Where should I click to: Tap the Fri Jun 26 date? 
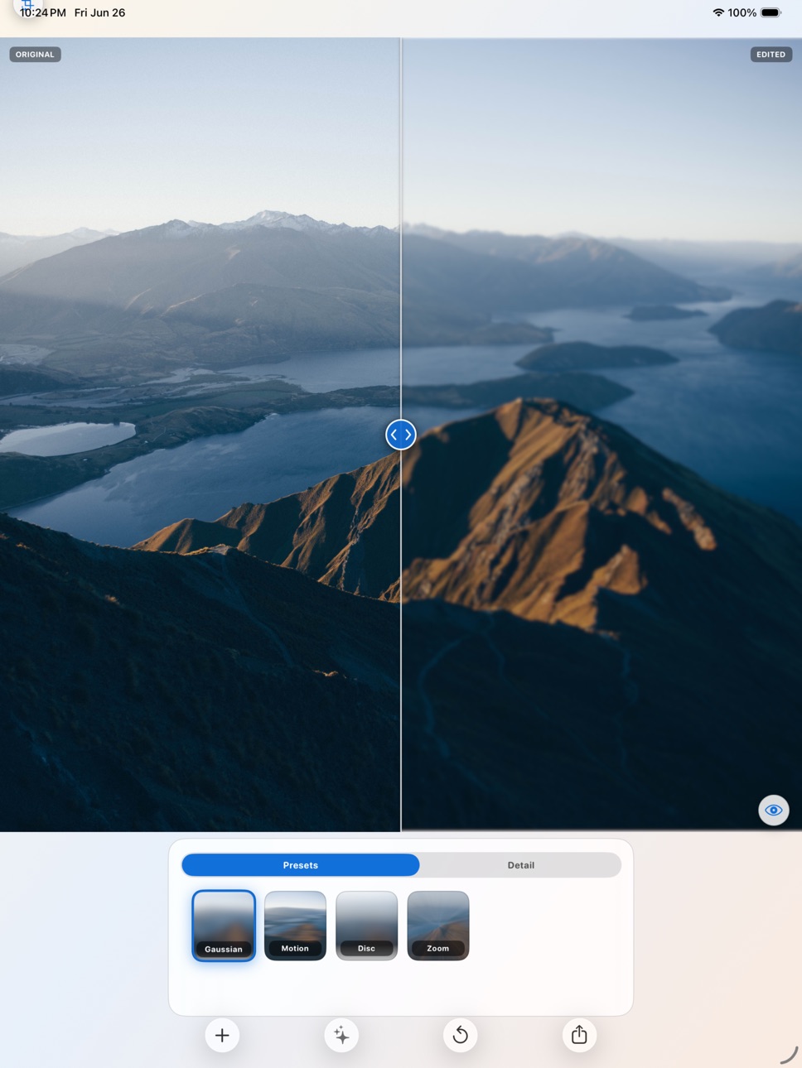tap(99, 12)
